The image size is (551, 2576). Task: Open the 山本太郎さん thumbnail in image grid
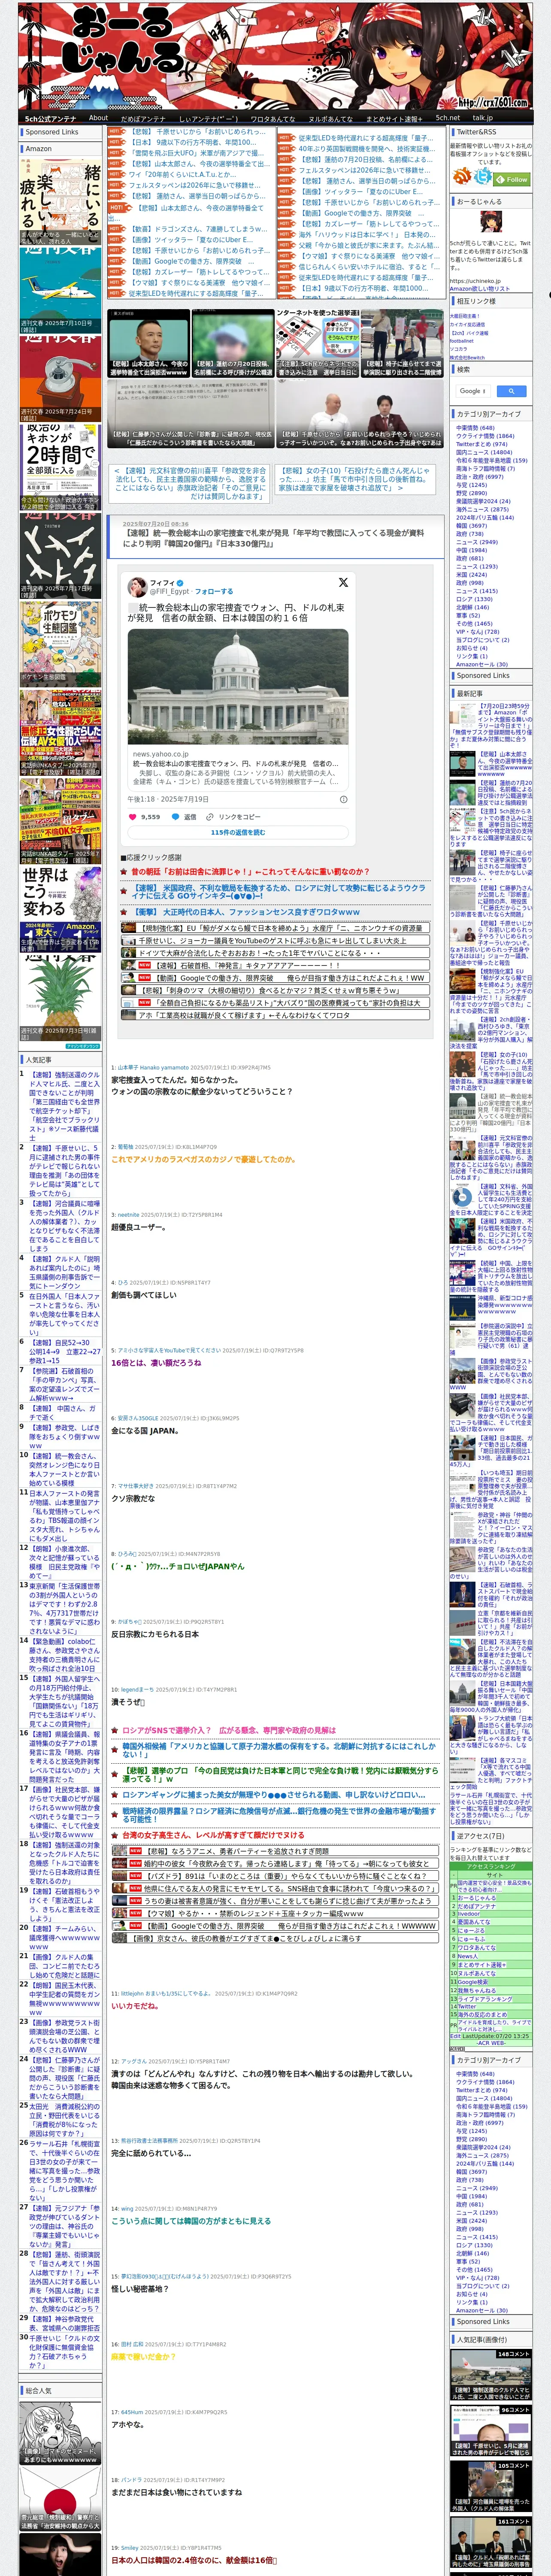tap(148, 343)
